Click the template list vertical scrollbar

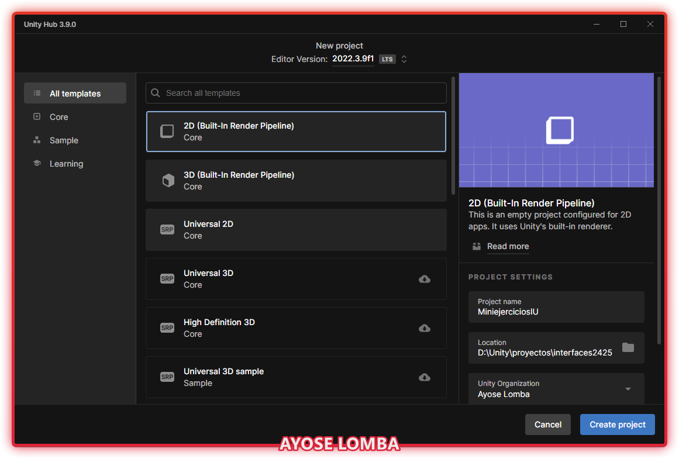(x=453, y=136)
